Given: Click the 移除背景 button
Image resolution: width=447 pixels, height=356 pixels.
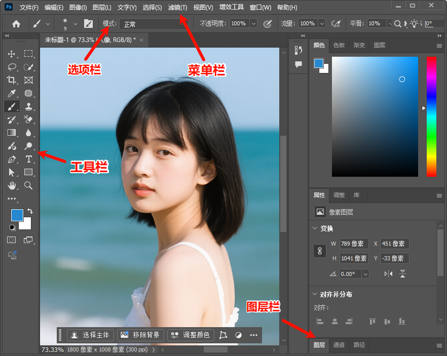Looking at the screenshot, I should coord(140,335).
